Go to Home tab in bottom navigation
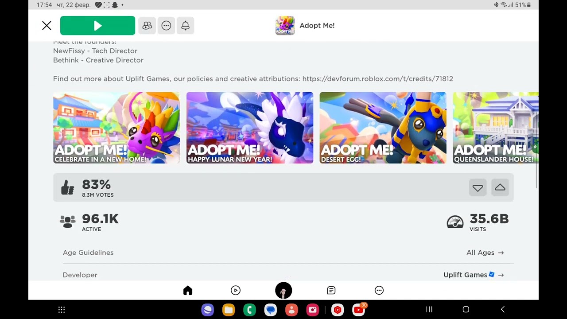The image size is (567, 319). click(x=188, y=291)
